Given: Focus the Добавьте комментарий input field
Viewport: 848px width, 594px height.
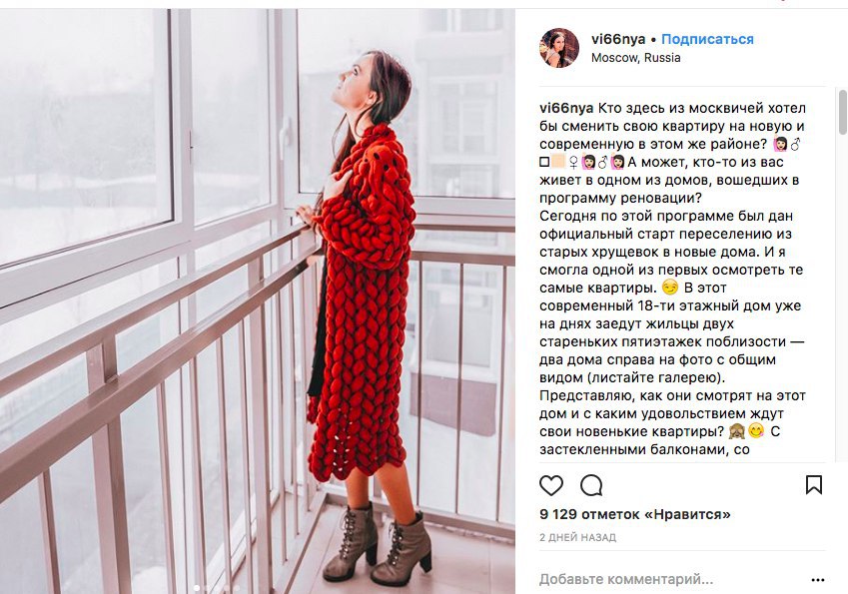Looking at the screenshot, I should [670, 579].
